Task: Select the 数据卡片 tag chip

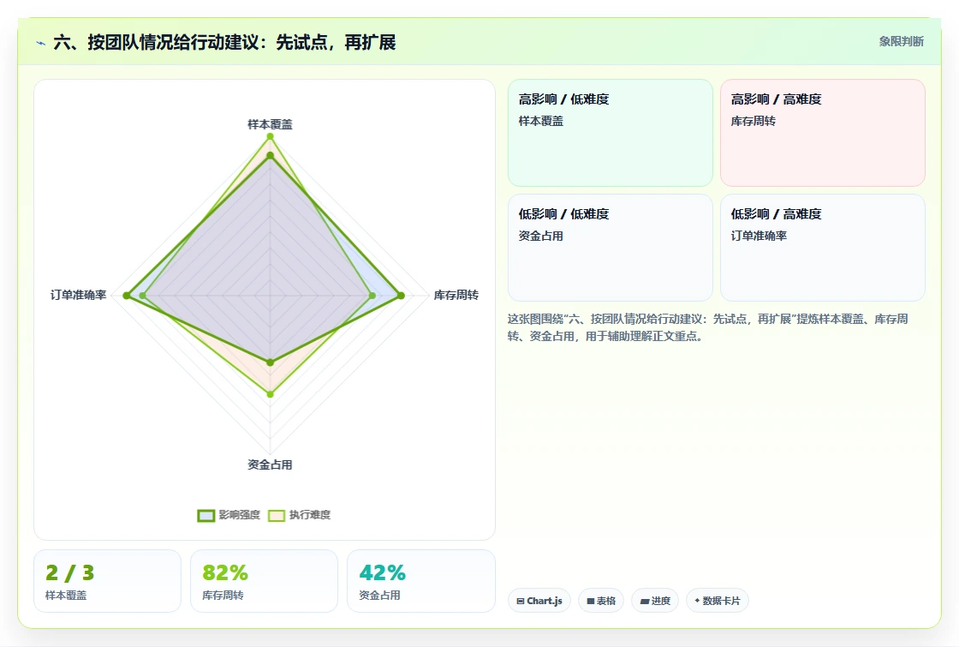Action: click(x=718, y=601)
